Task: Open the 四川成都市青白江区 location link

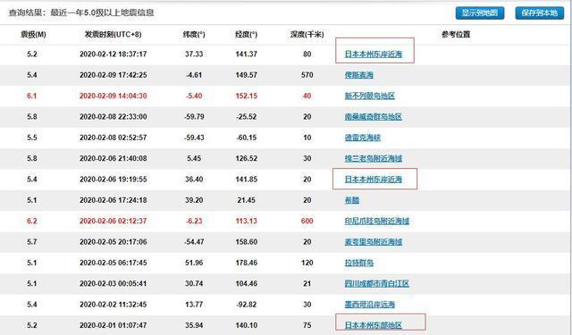Action: coord(377,283)
